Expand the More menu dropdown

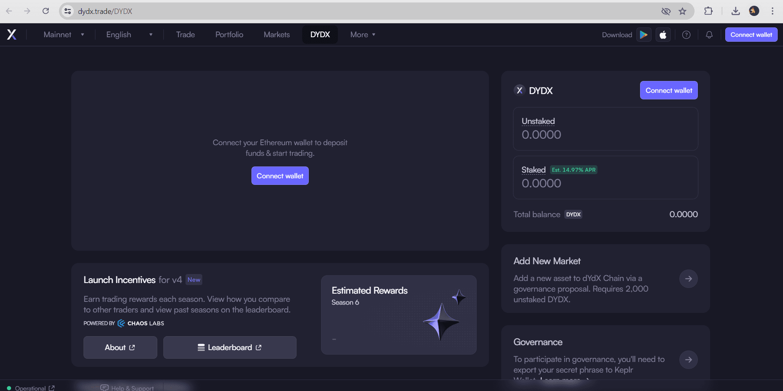click(x=363, y=35)
